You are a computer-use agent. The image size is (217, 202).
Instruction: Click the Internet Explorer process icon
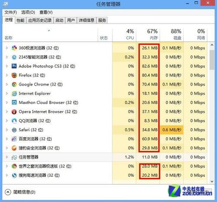pyautogui.click(x=14, y=93)
